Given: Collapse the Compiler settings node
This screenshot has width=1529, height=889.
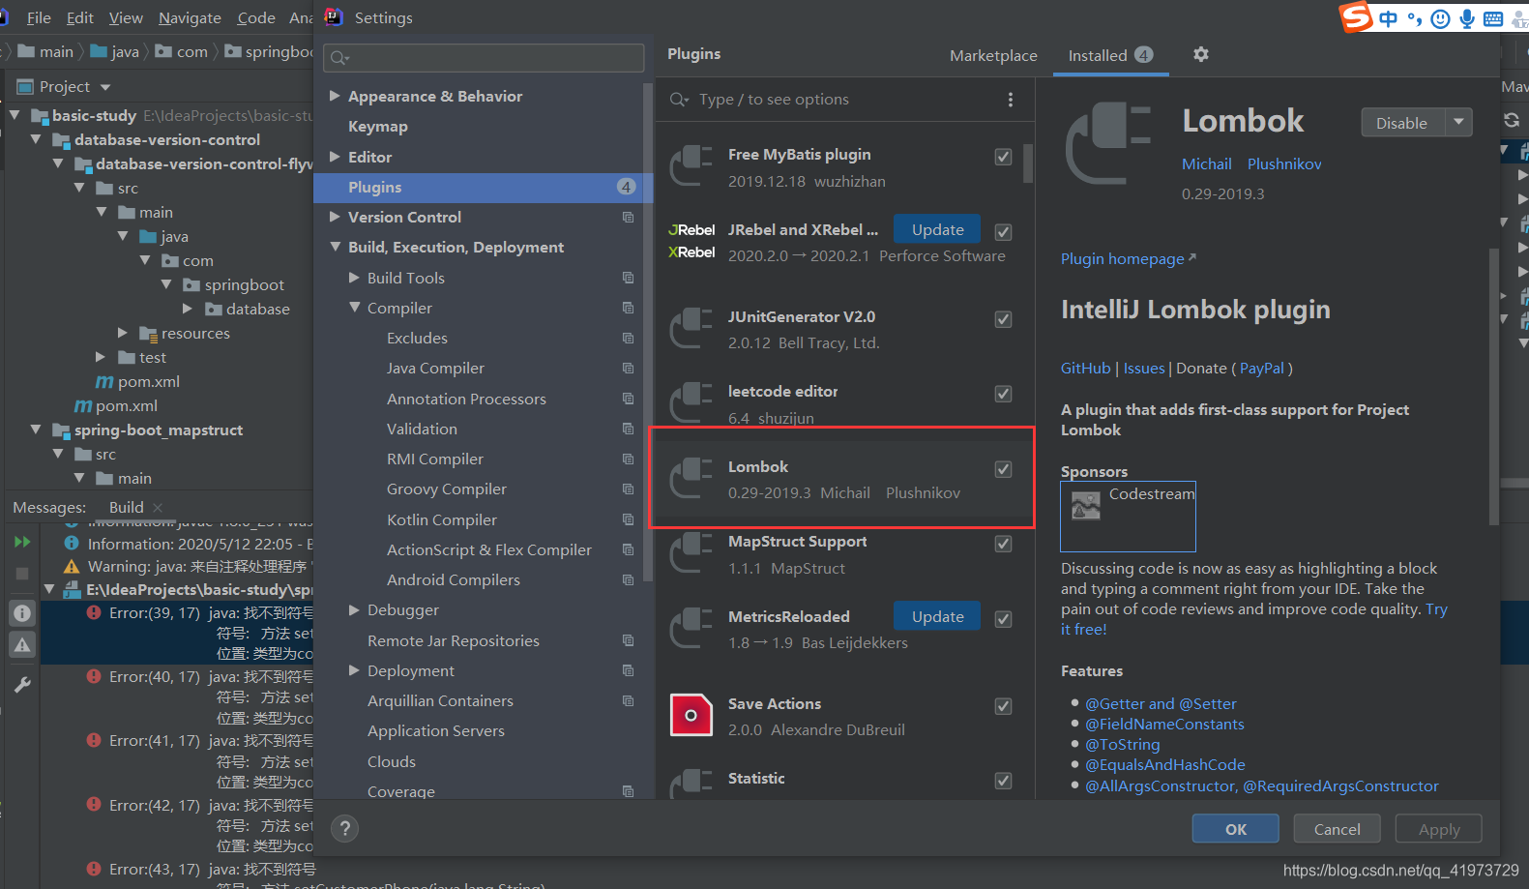Looking at the screenshot, I should pyautogui.click(x=354, y=308).
